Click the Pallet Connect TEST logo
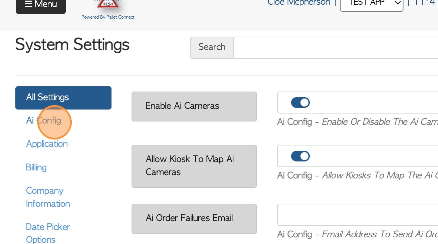The image size is (438, 244). coord(108,4)
